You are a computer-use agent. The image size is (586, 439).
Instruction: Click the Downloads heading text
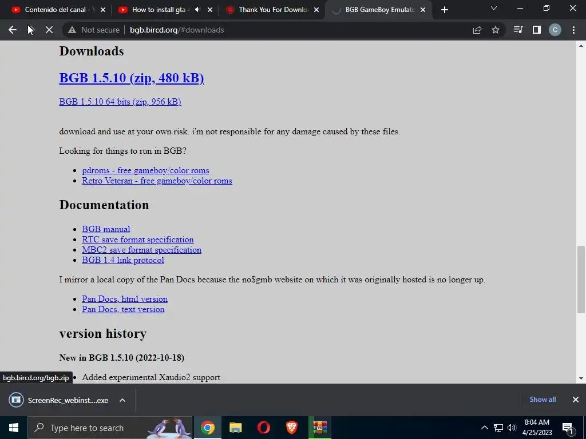coord(92,51)
